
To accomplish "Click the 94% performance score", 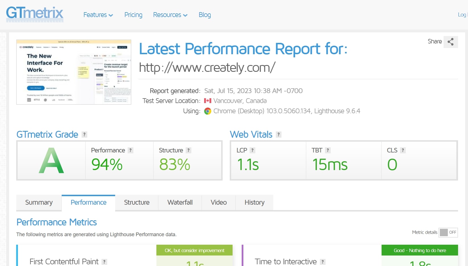I will [x=107, y=165].
